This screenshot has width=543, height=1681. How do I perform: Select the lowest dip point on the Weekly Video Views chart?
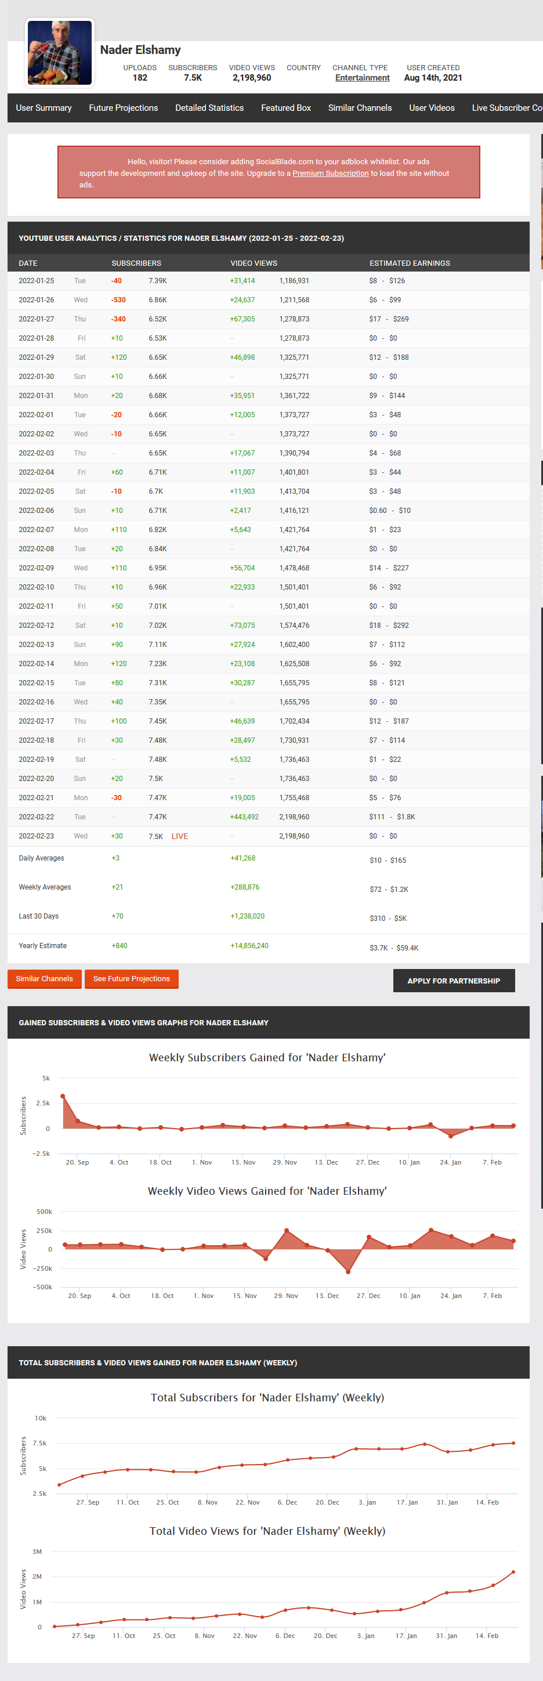click(348, 1271)
